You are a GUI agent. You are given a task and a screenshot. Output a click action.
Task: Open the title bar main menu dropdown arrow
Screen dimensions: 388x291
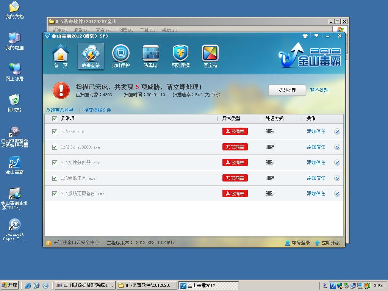316,36
